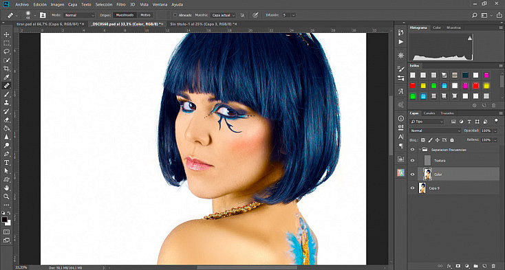This screenshot has width=505, height=270.
Task: Open the layer filter Tipo dropdown
Action: coord(427,122)
